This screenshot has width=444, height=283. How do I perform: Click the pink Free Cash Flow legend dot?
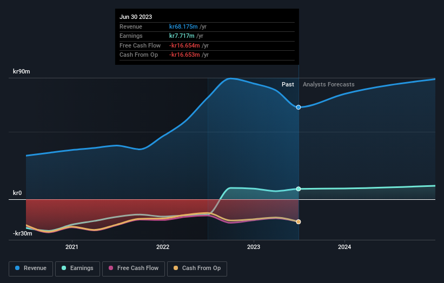coord(111,268)
